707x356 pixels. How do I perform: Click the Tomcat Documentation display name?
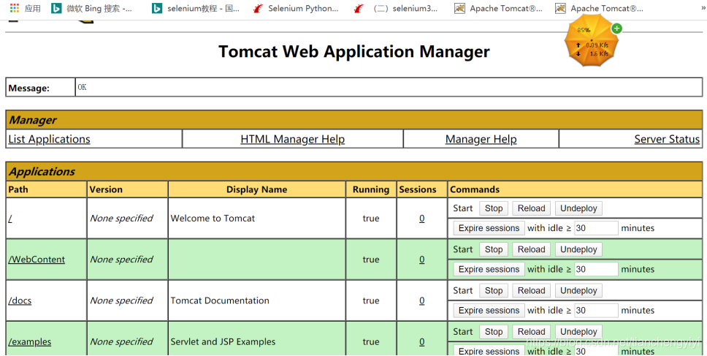coord(220,300)
